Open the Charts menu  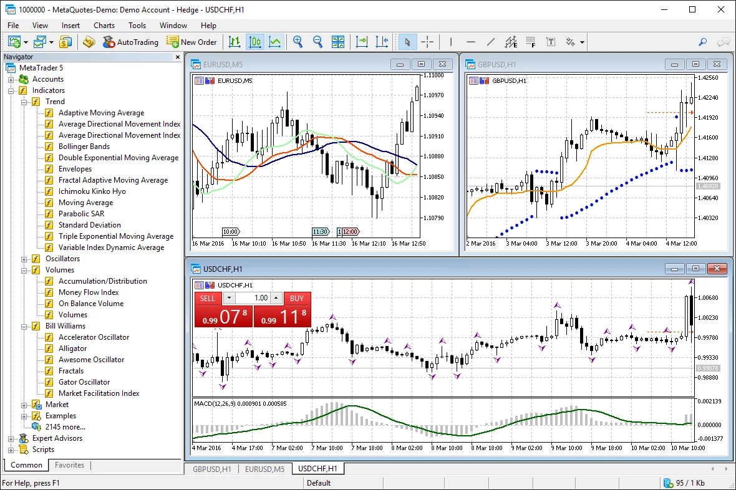(104, 25)
